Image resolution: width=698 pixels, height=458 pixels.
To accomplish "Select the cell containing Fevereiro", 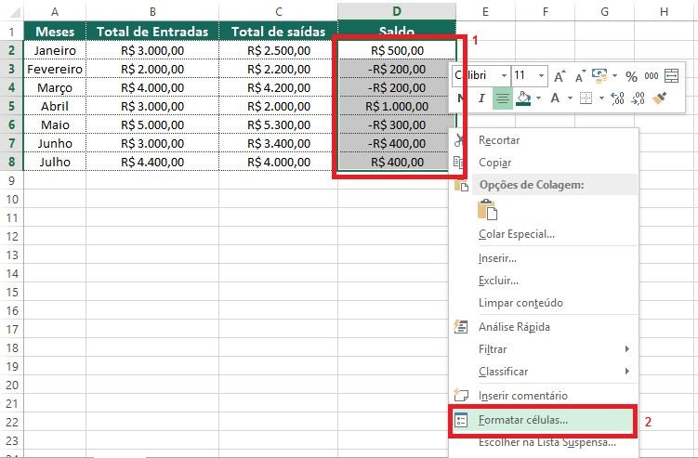I will click(x=55, y=69).
